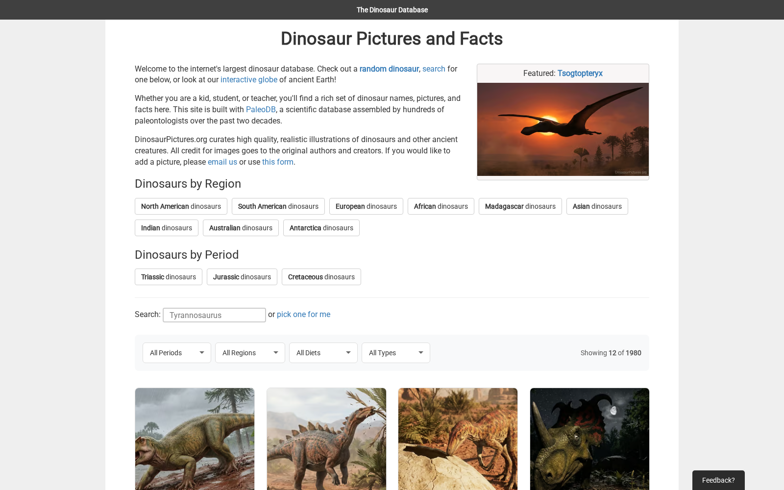Screen dimensions: 784x490
Task: Filter by Triassic dinosaurs button
Action: [x=169, y=277]
